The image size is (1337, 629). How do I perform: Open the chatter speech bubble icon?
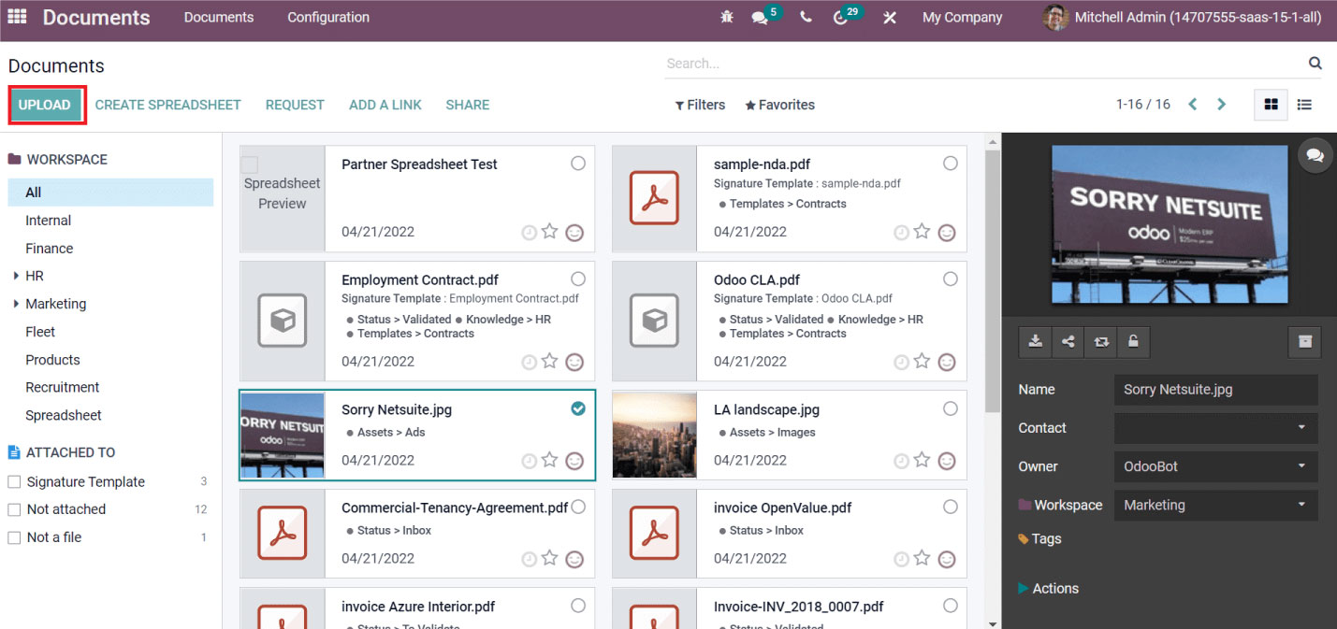[1315, 155]
